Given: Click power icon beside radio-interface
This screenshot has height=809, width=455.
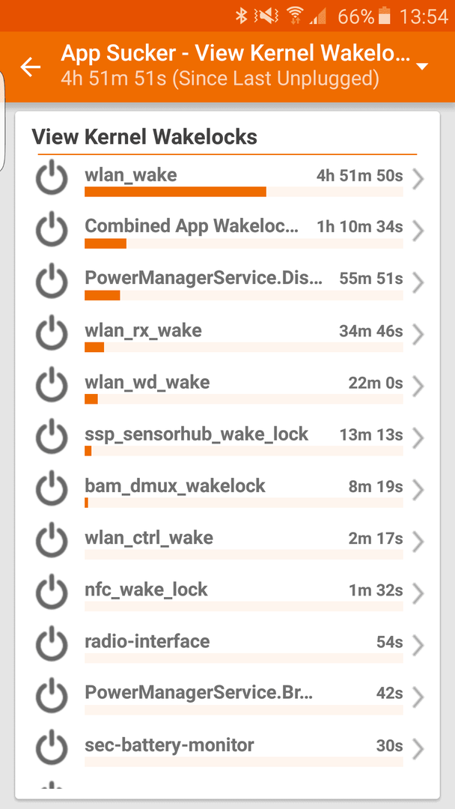Looking at the screenshot, I should [x=52, y=644].
